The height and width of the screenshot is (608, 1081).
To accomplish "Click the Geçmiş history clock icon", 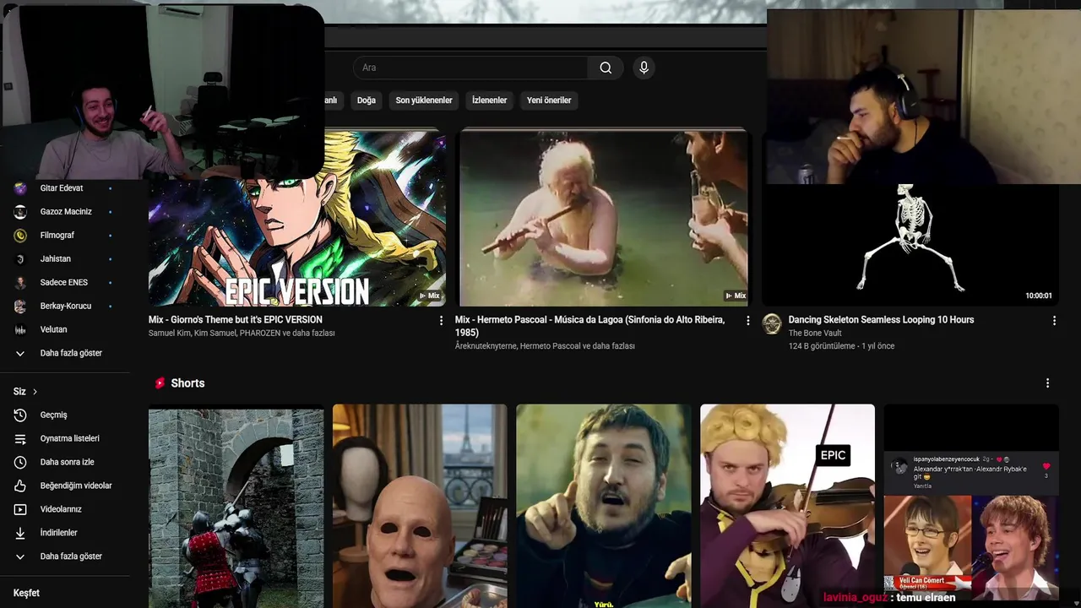I will tap(20, 415).
